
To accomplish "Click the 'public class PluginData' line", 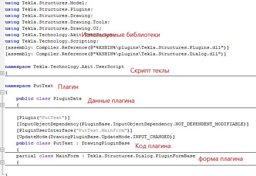I will [49, 98].
